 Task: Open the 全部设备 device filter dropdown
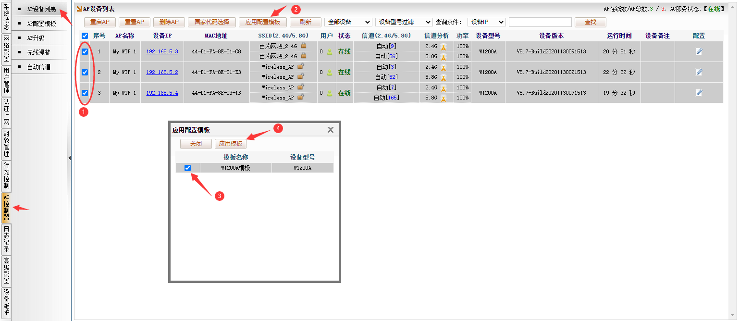[348, 22]
